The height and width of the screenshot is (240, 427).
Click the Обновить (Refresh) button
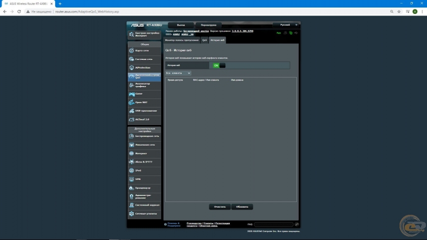[x=242, y=207]
